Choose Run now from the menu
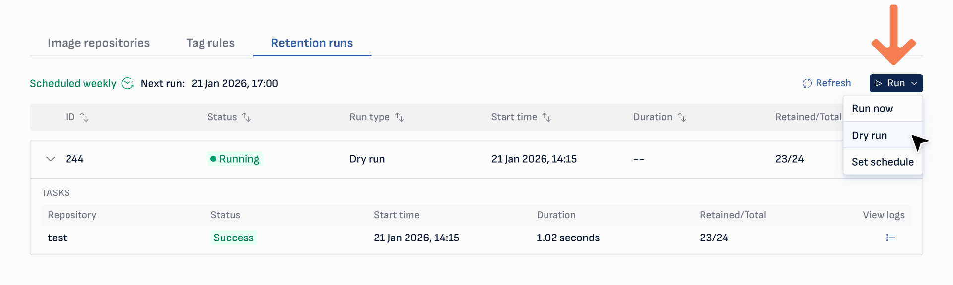The image size is (953, 285). (x=872, y=109)
